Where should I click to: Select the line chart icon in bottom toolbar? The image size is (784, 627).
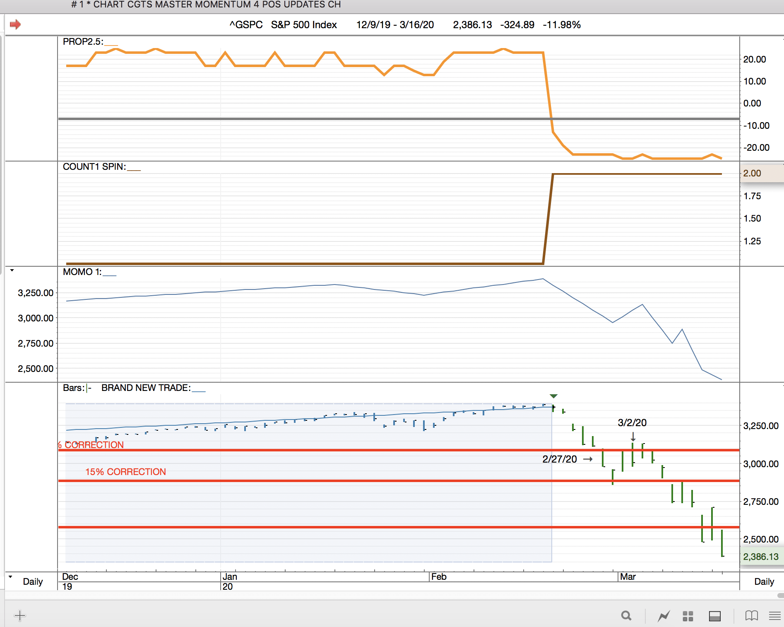[x=664, y=616]
